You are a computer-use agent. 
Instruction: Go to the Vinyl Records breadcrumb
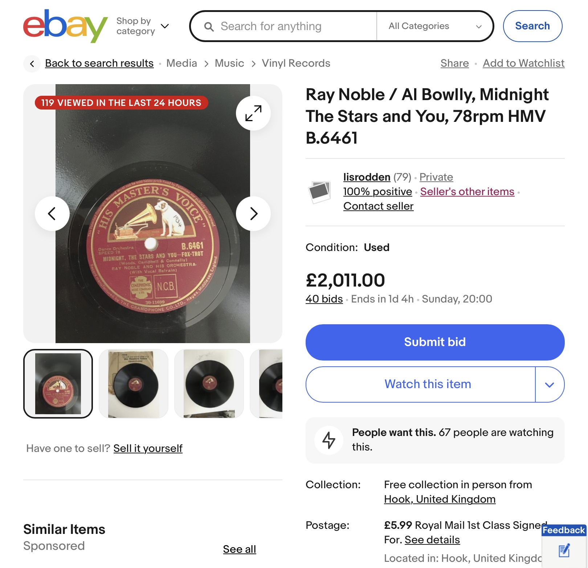tap(296, 63)
